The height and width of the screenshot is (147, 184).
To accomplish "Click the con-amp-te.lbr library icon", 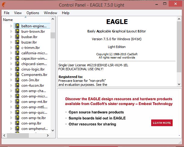I will click(17, 118).
